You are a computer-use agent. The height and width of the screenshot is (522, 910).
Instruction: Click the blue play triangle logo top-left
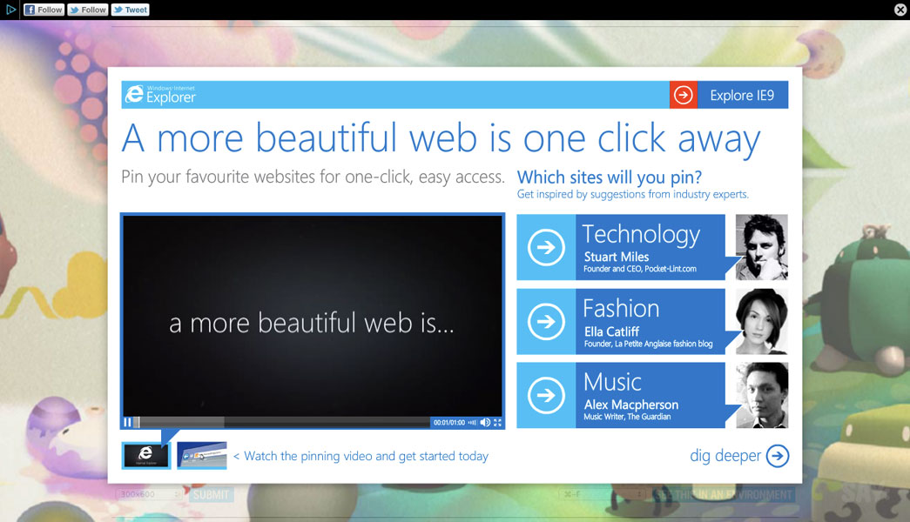11,10
